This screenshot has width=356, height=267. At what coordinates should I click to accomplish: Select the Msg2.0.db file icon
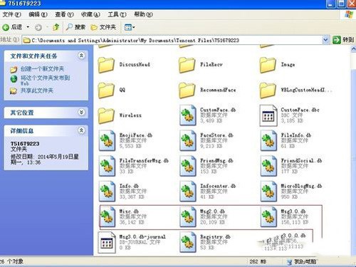coord(188,217)
